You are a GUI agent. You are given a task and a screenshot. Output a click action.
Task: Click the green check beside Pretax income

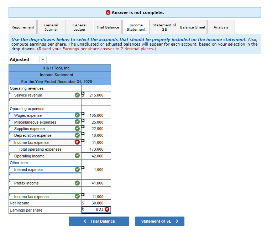point(77,183)
